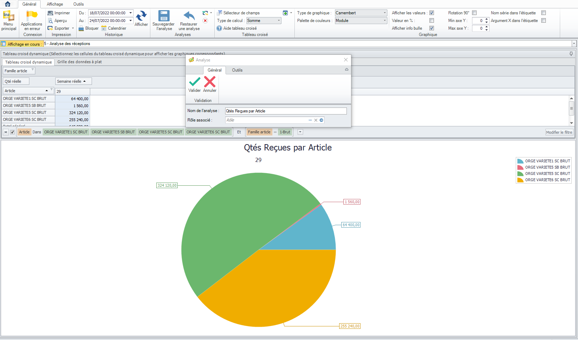Image resolution: width=578 pixels, height=340 pixels.
Task: Toggle Afficher info bulle checkbox
Action: [431, 28]
